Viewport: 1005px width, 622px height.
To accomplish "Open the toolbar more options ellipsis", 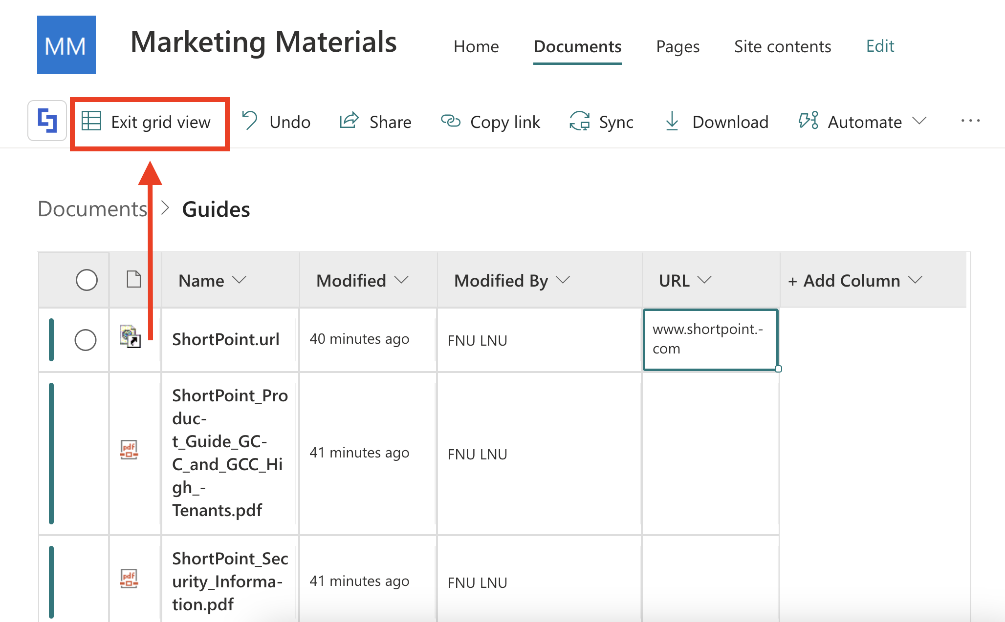I will (x=970, y=121).
